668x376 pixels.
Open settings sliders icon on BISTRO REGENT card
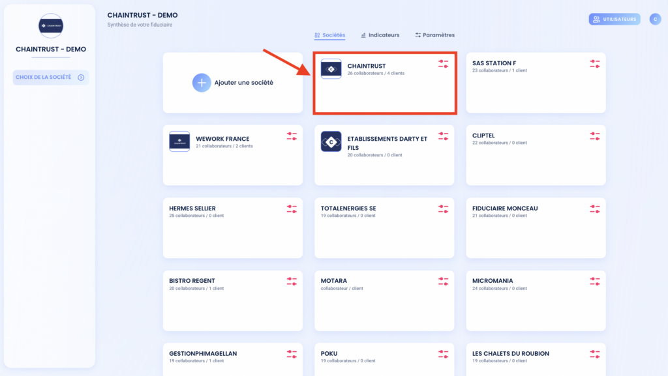tap(292, 282)
